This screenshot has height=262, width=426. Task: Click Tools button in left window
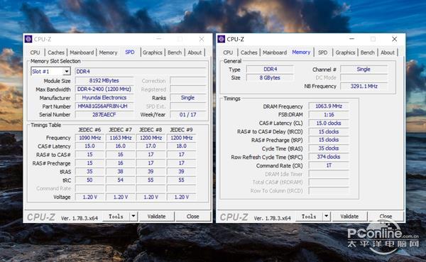116,217
